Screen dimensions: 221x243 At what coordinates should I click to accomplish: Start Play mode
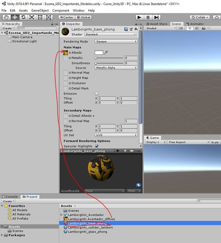coord(139,17)
